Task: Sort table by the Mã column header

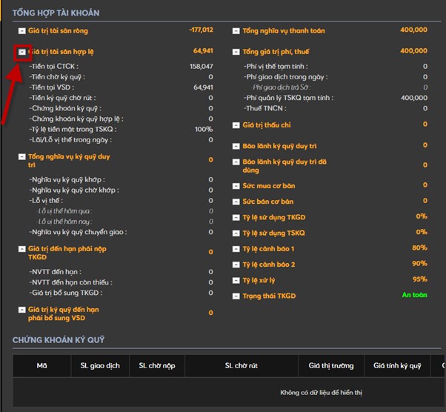Action: (x=41, y=365)
